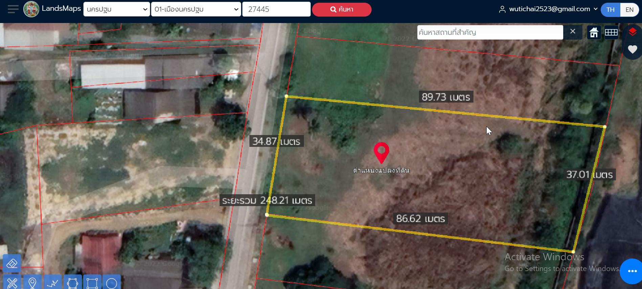The image size is (642, 289).
Task: Open the hamburger menu
Action: tap(13, 9)
